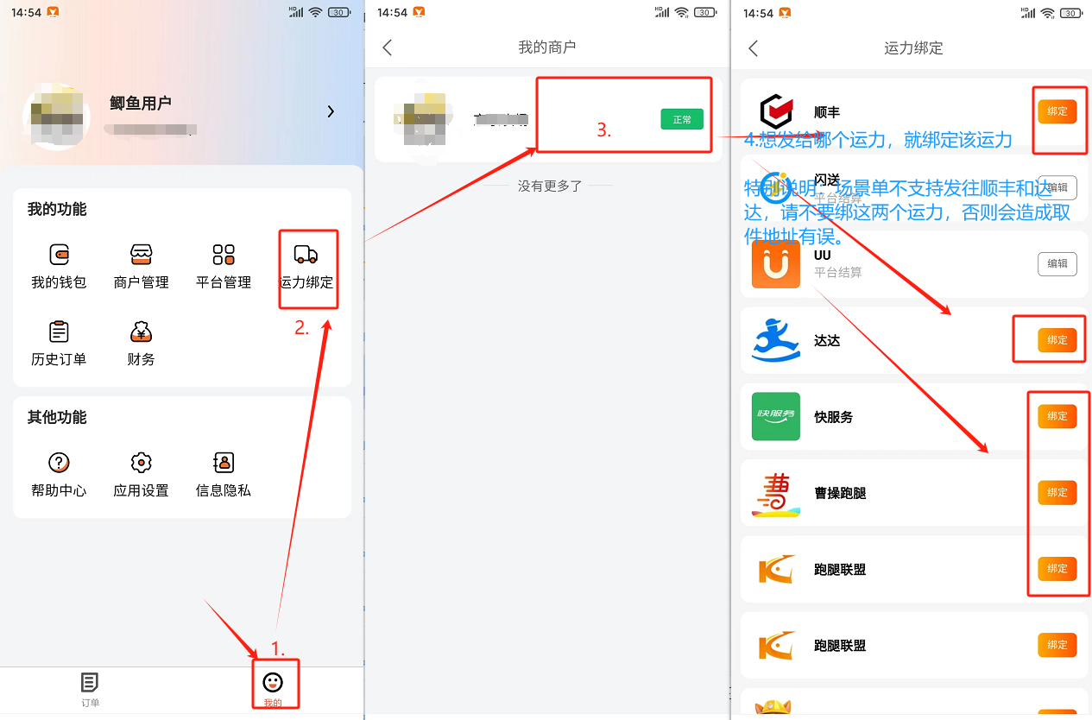The width and height of the screenshot is (1092, 720).
Task: Go back from the 运力绑定 screen
Action: point(753,47)
